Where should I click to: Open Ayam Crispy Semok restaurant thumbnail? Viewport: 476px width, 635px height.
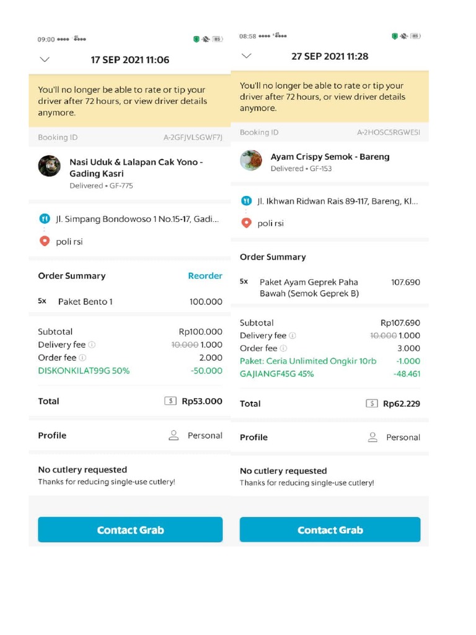[x=251, y=161]
